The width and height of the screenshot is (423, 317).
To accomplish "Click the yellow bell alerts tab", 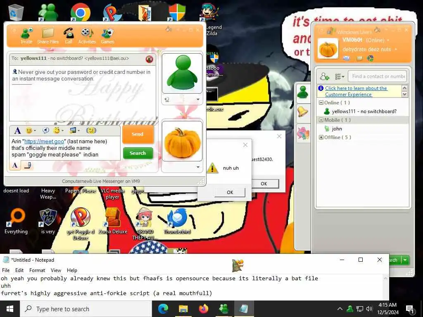I will pos(302,112).
